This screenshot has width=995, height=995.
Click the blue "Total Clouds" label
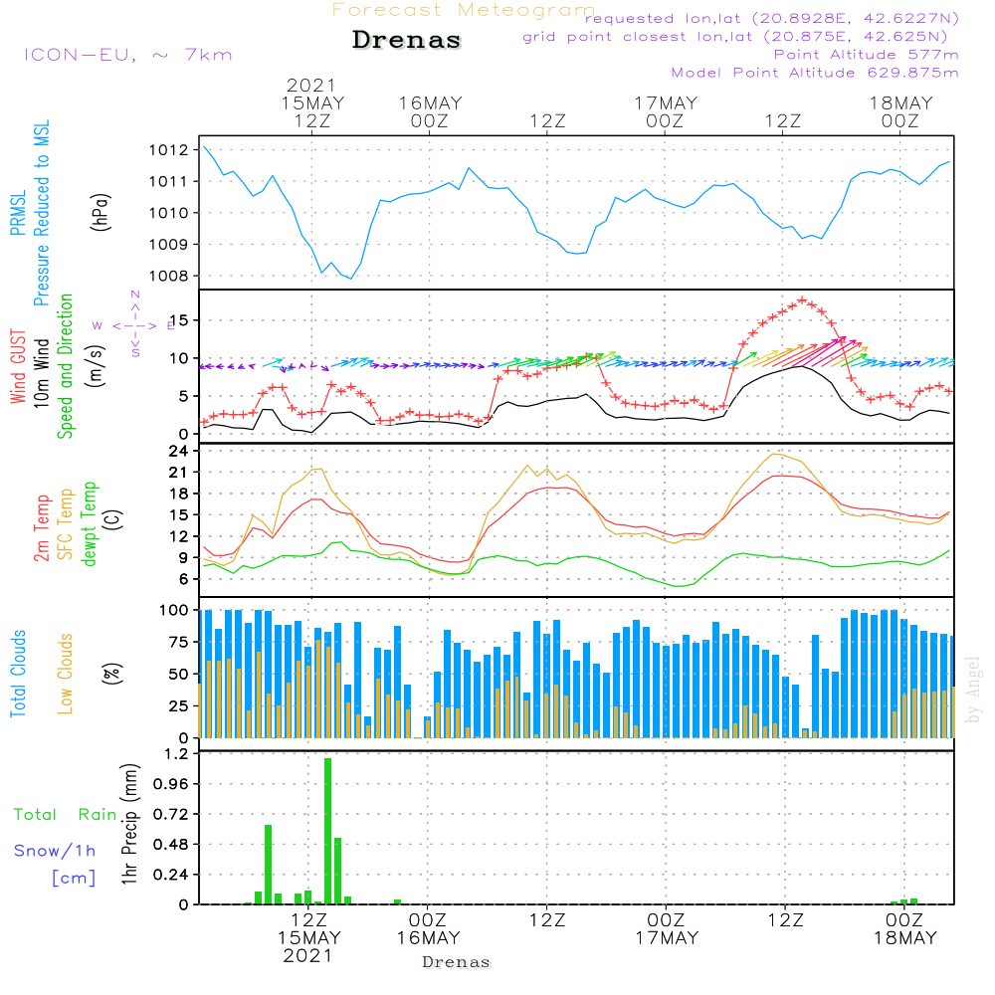click(x=18, y=674)
